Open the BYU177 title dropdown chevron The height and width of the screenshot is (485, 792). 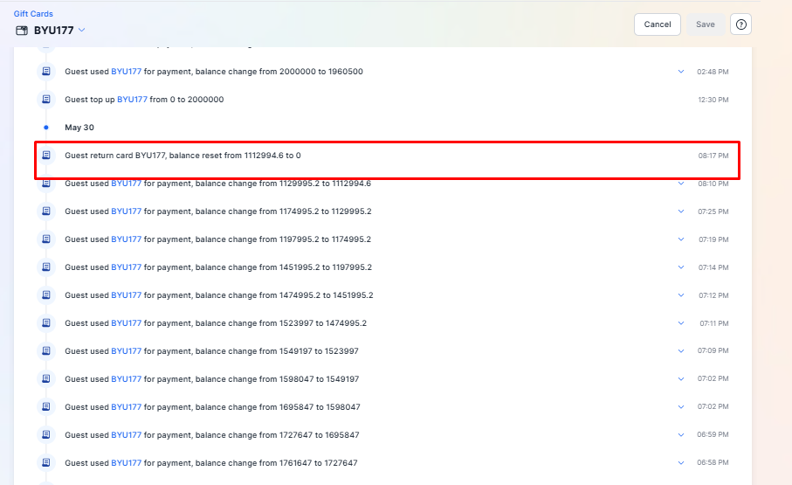pyautogui.click(x=82, y=31)
